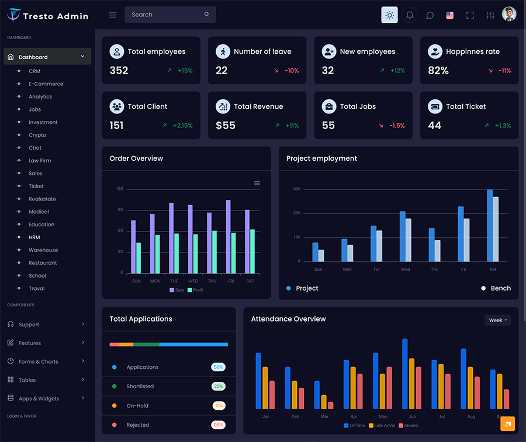The image size is (526, 442).
Task: Toggle Absent series in attendance legend
Action: pos(409,426)
